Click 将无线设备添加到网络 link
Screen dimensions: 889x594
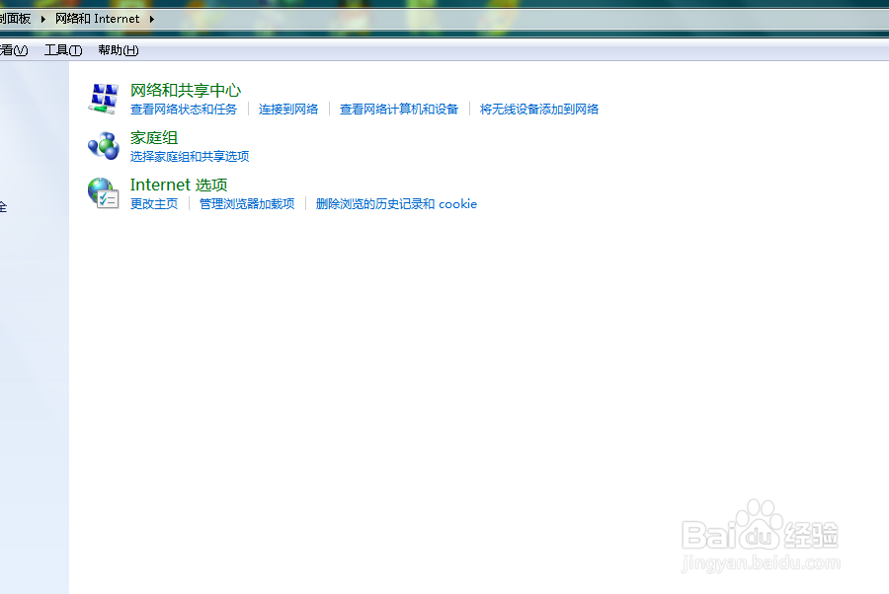[x=539, y=110]
